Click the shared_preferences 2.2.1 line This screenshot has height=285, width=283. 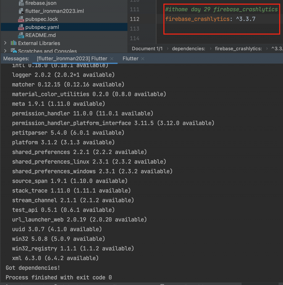79,152
